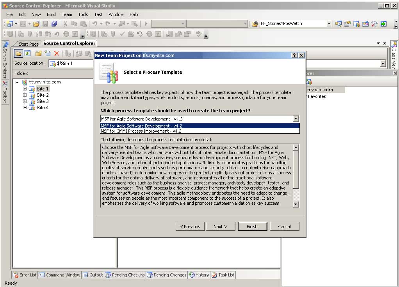Open the FF_StoriesYPosWatch find combo dropdown

tap(329, 24)
